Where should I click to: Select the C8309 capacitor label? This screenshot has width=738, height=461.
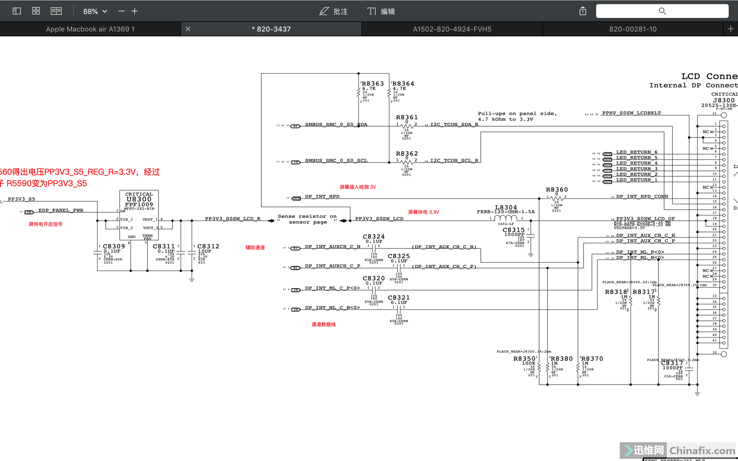(114, 246)
